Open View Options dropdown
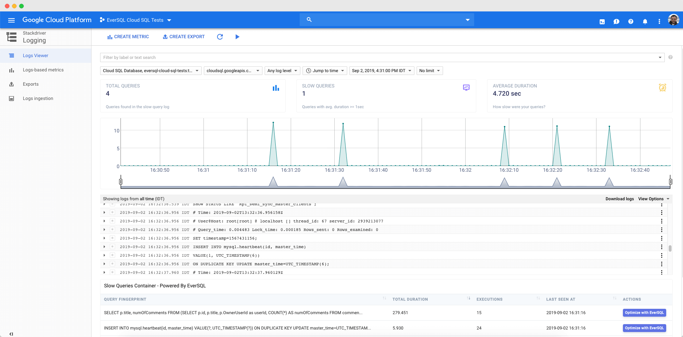This screenshot has width=683, height=337. (654, 199)
